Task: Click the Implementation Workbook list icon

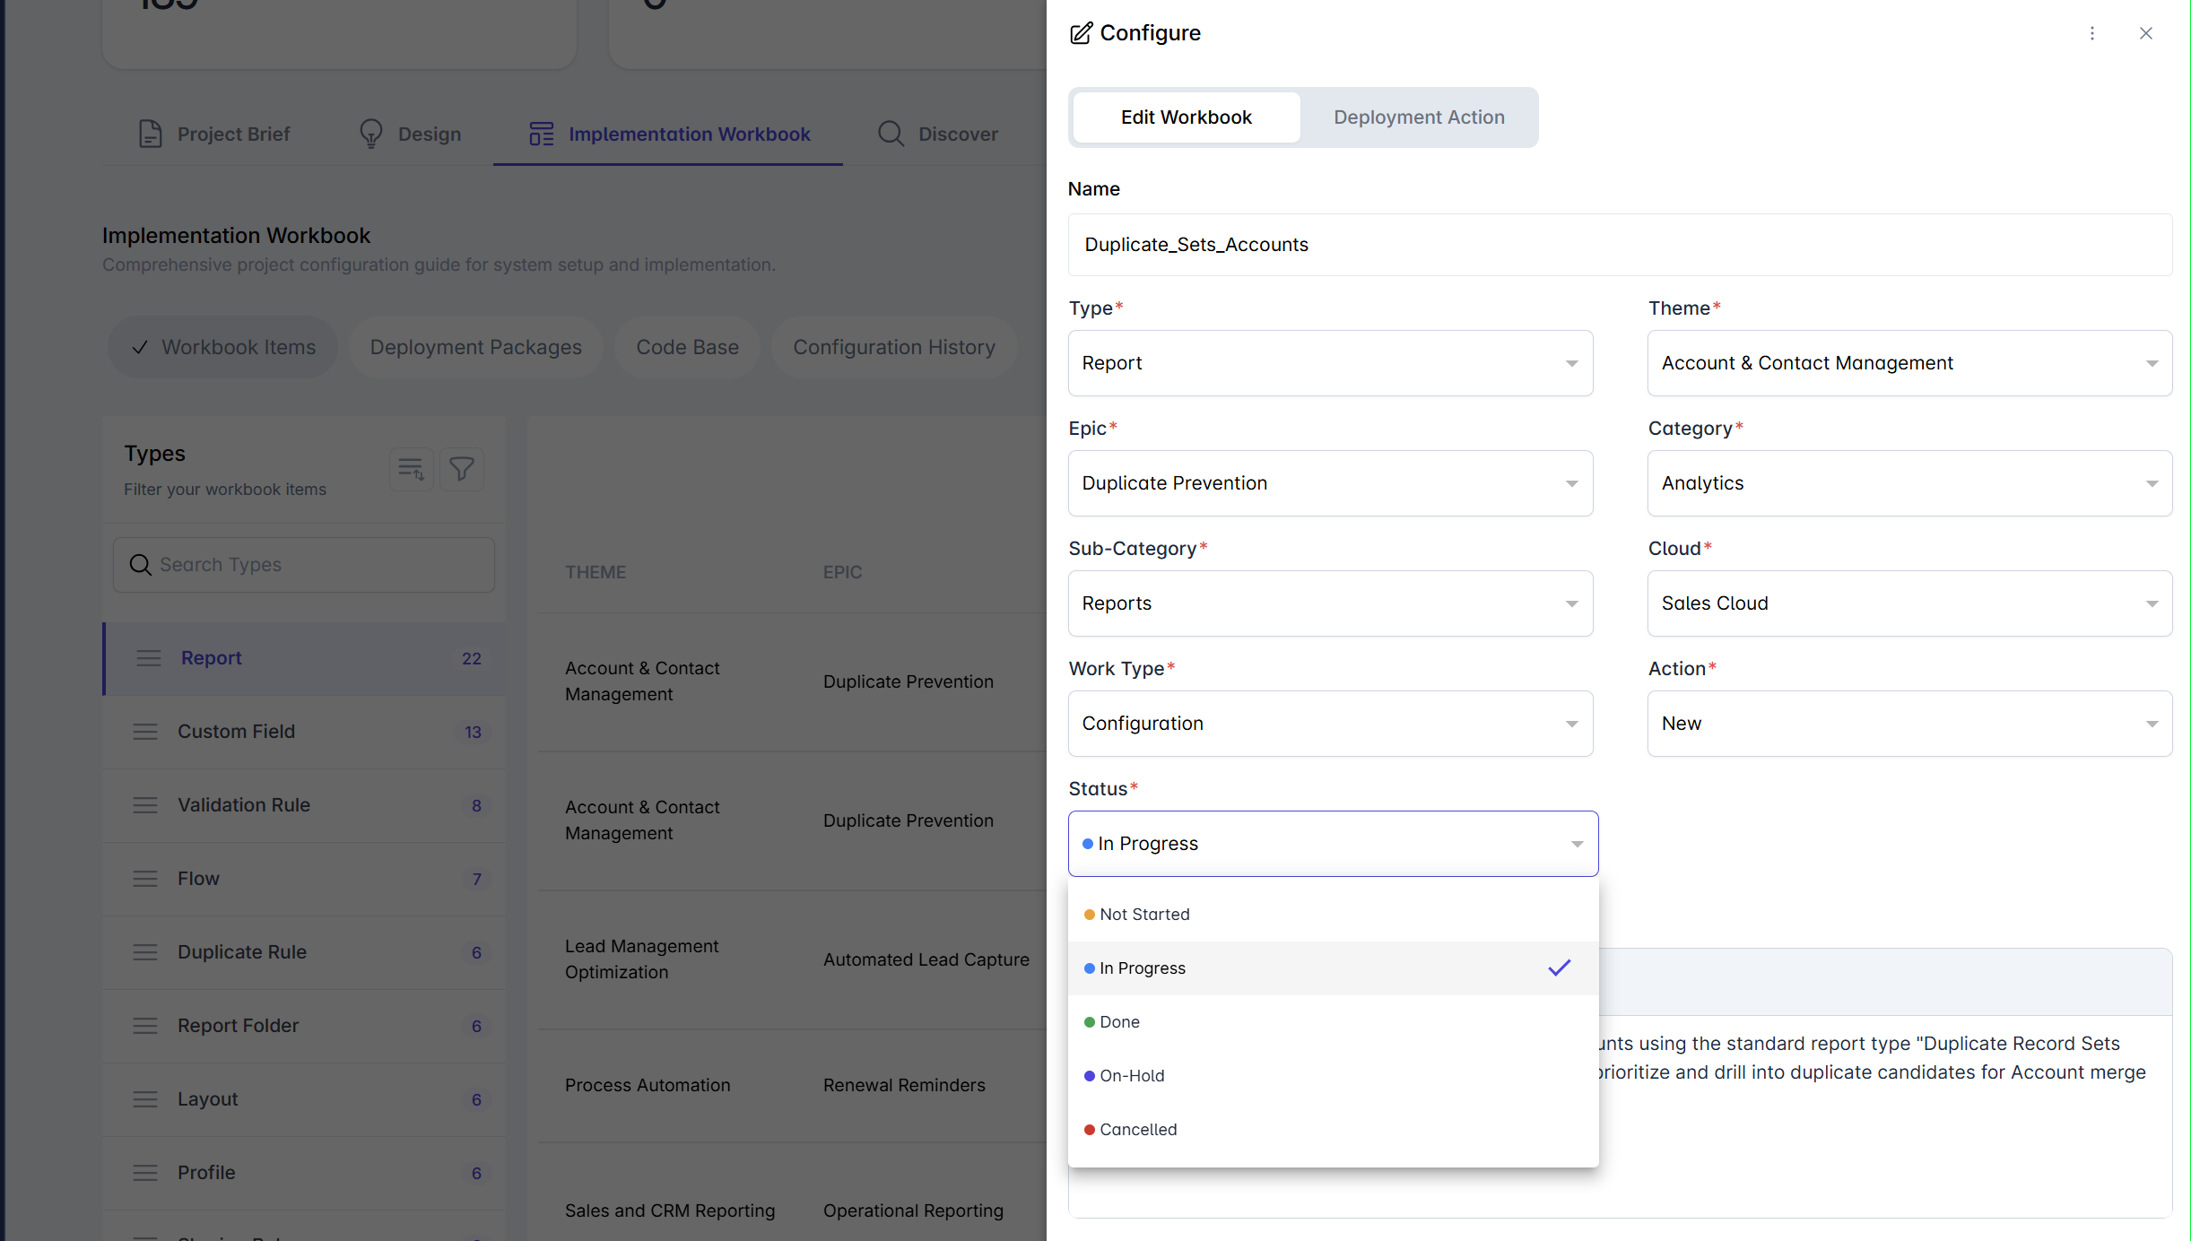Action: coord(542,134)
